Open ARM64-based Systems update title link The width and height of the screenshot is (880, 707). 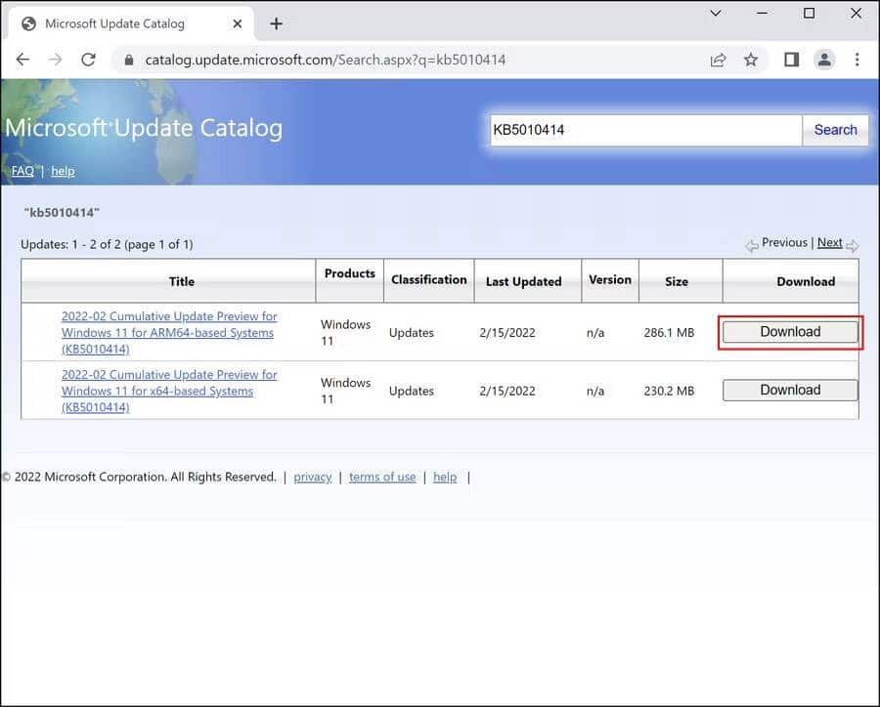click(x=169, y=332)
